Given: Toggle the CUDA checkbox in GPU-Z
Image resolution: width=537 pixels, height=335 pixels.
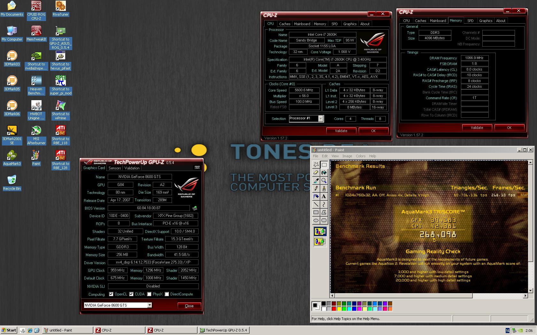Looking at the screenshot, I should [x=131, y=294].
